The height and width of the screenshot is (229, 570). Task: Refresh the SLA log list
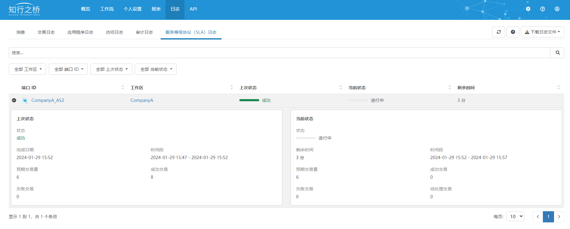pyautogui.click(x=499, y=32)
